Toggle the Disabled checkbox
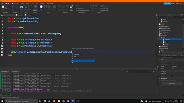This screenshot has height=103, width=184. (x=172, y=76)
